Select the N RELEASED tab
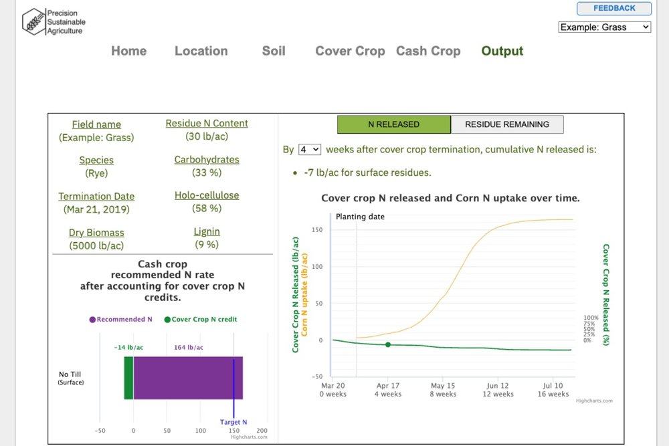This screenshot has height=446, width=669. click(393, 124)
